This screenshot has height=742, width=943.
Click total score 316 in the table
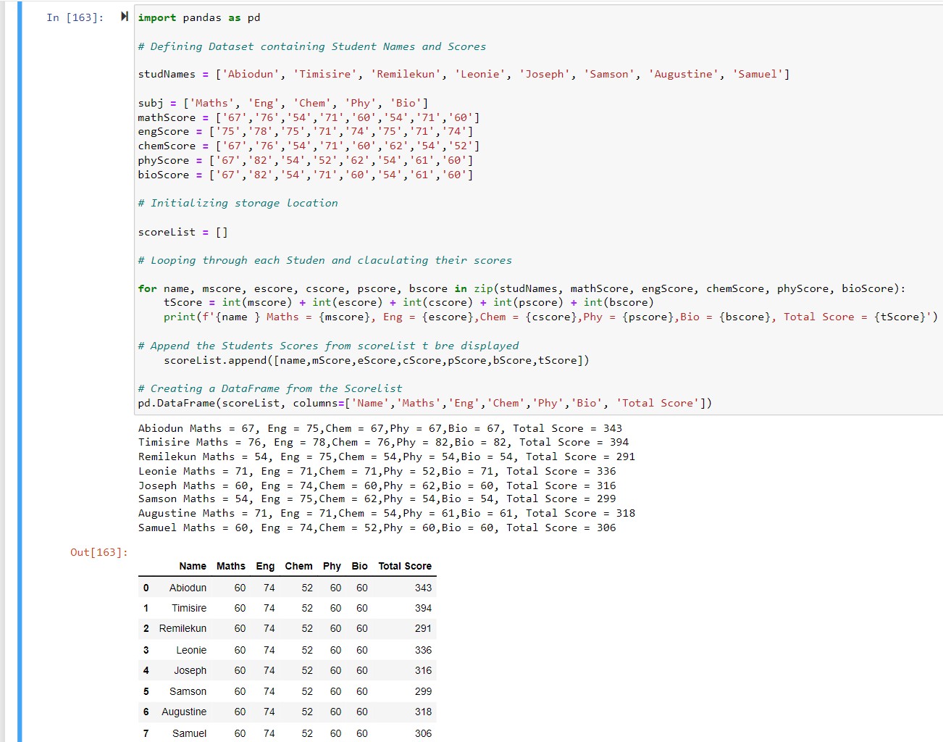coord(423,670)
